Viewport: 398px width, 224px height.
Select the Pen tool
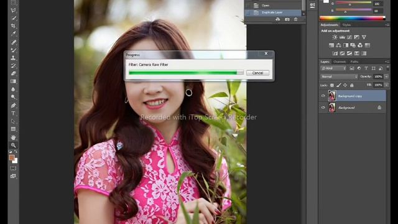pyautogui.click(x=13, y=105)
